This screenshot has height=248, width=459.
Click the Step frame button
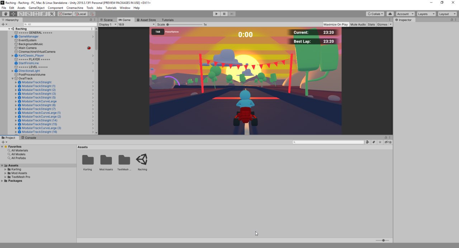click(232, 14)
